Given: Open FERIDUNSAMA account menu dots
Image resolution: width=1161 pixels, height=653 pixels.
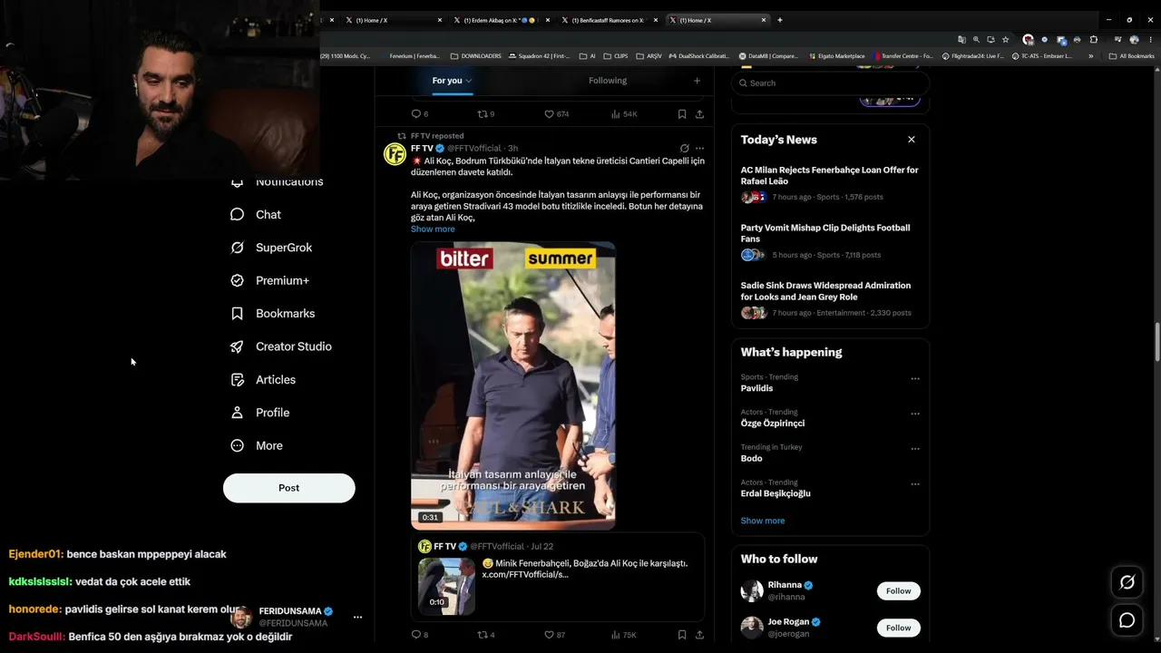Looking at the screenshot, I should (357, 617).
